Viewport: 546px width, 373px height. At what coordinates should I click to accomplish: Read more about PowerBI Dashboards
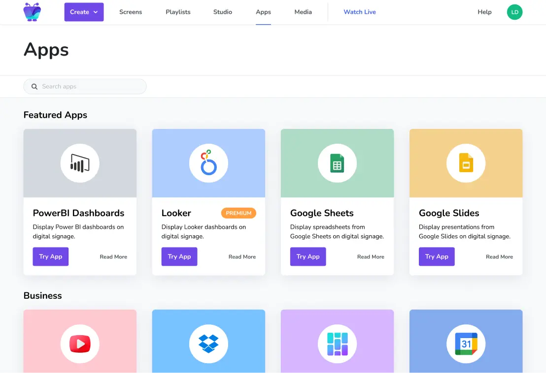click(113, 256)
